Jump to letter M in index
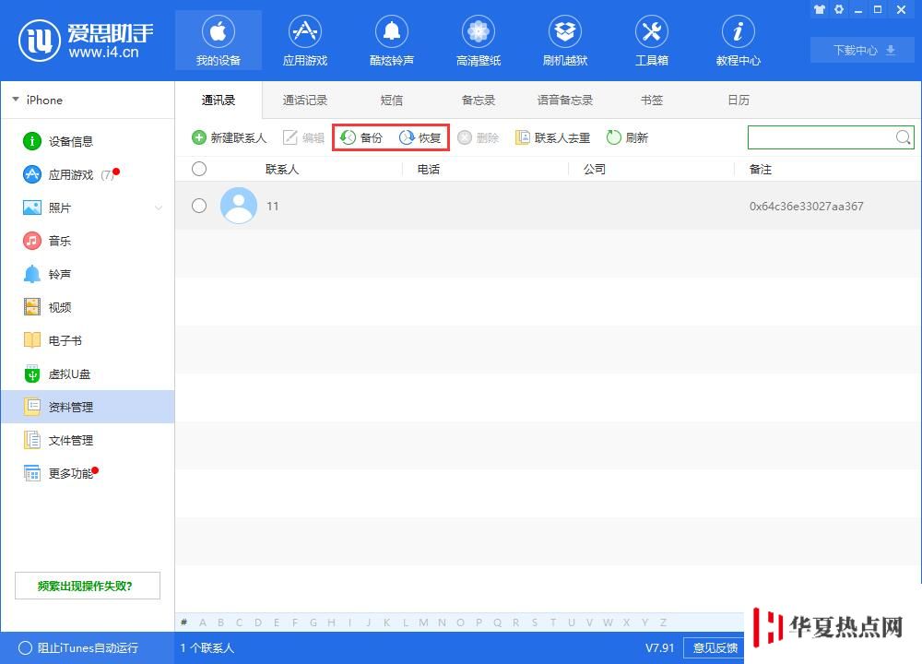The height and width of the screenshot is (664, 922). (x=423, y=622)
